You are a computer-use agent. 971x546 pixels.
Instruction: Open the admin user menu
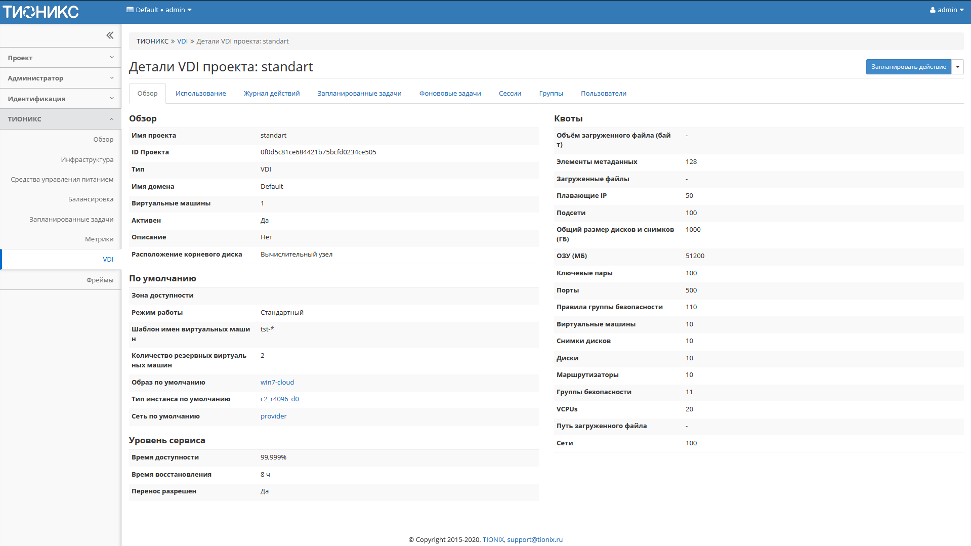pyautogui.click(x=947, y=10)
